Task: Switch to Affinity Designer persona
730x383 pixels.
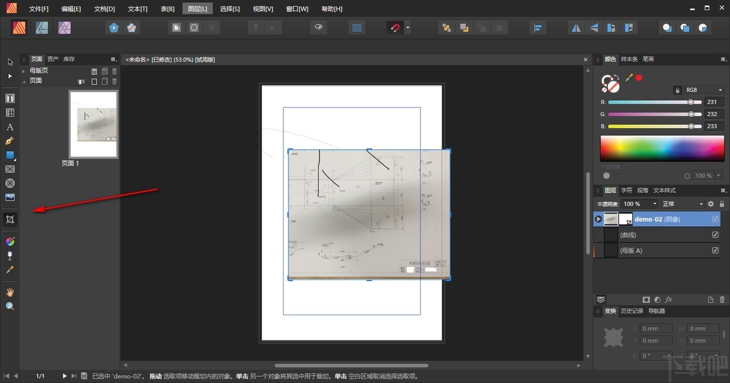Action: pyautogui.click(x=42, y=28)
